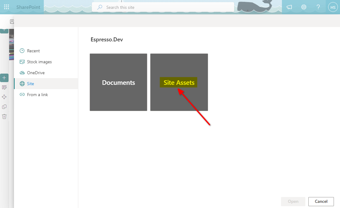Select the Site source
Screen dimensions: 340x208
click(x=46, y=84)
